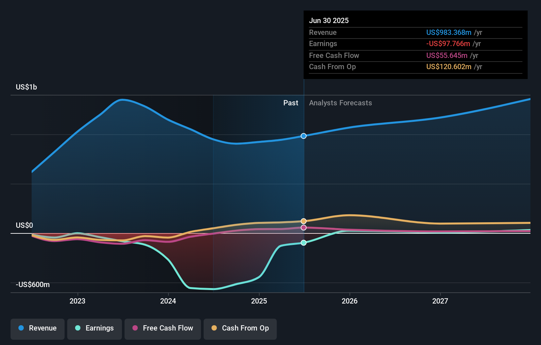Click the pink Free Cash Flow chart marker

(303, 227)
